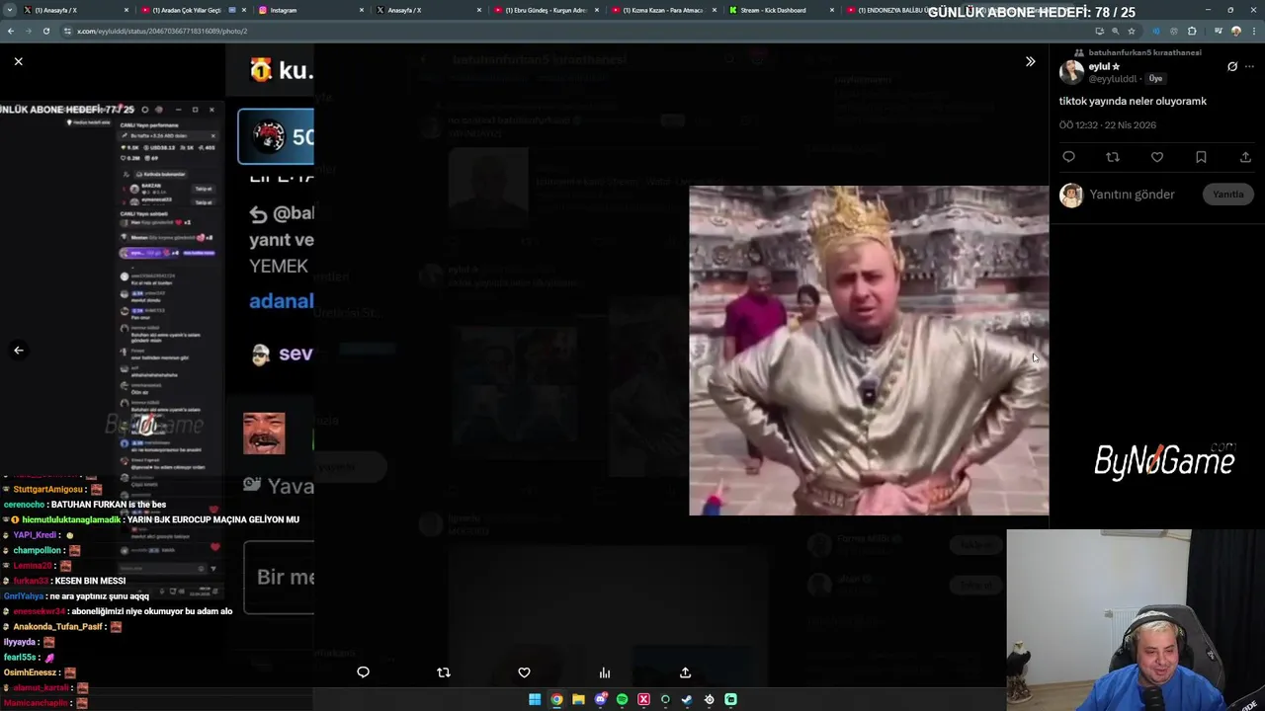Open File Explorer from the taskbar

(578, 699)
